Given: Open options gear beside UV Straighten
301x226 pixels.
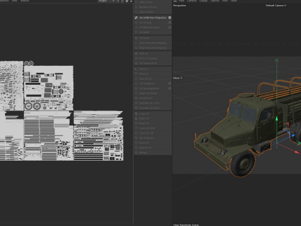Looking at the screenshot, I should click(170, 83).
